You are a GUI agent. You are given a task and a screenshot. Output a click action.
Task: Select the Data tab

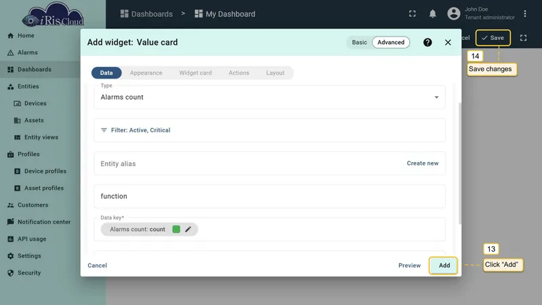[106, 73]
